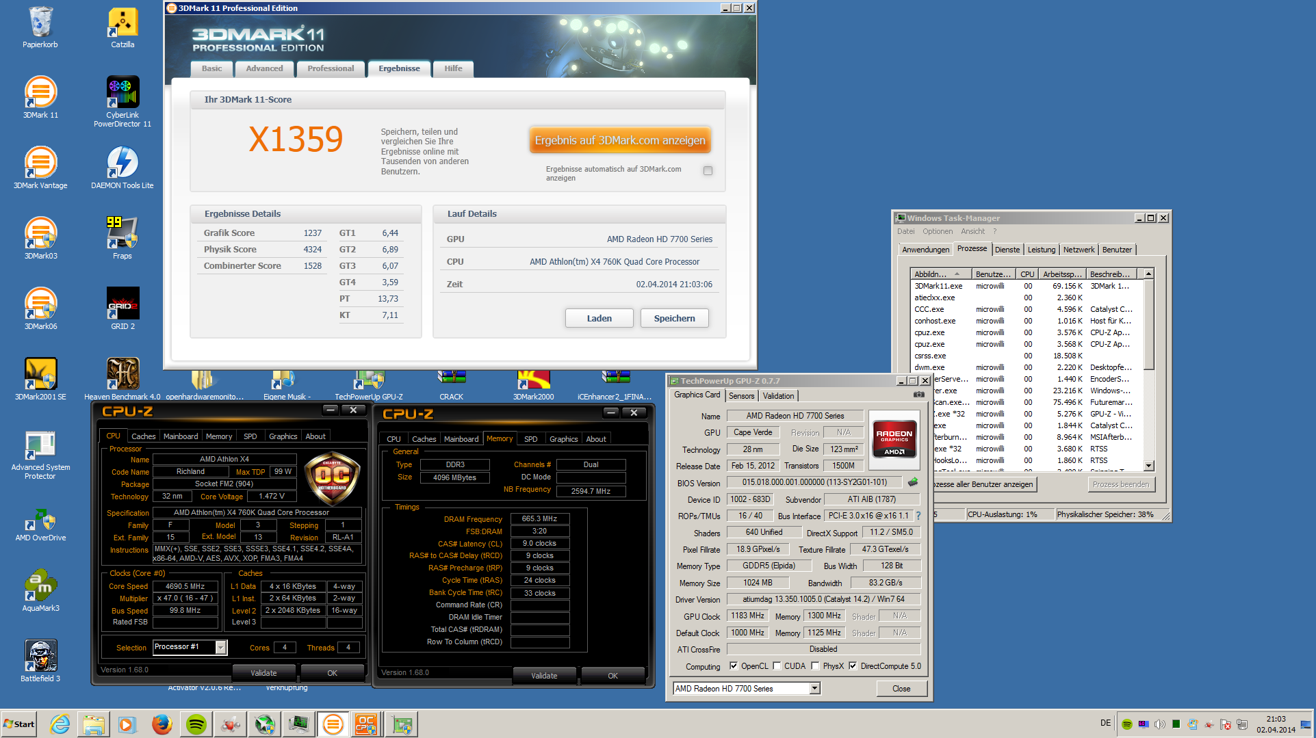This screenshot has width=1316, height=738.
Task: Open the Leistung tab in Task Manager
Action: tap(1041, 250)
